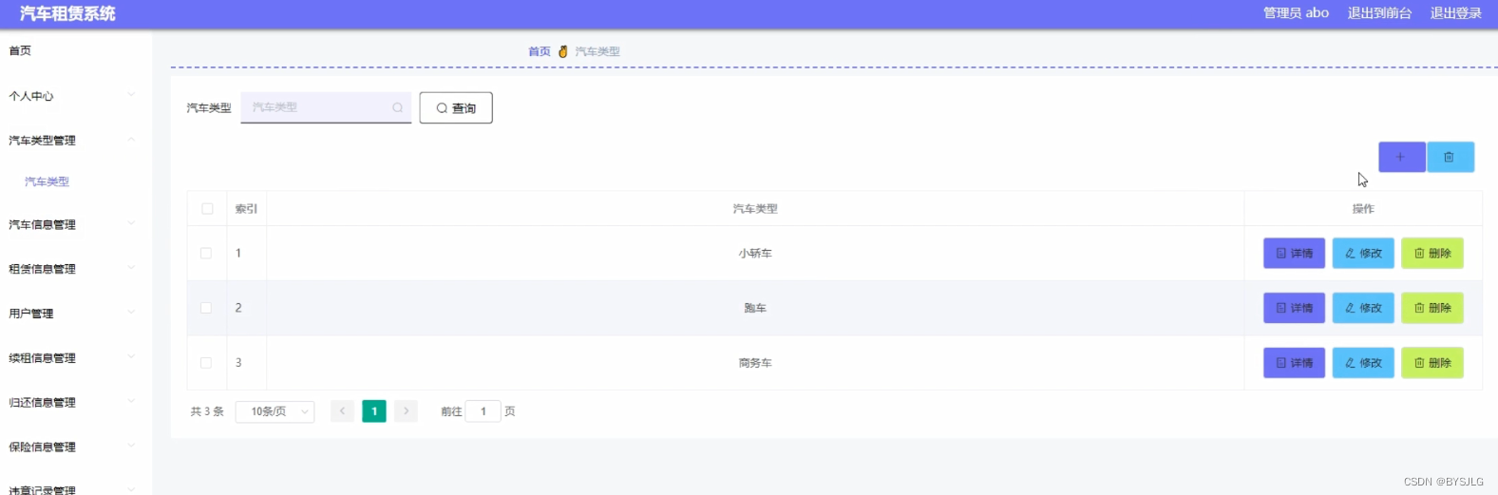The image size is (1498, 495).
Task: Click the 查询 search button
Action: (456, 108)
